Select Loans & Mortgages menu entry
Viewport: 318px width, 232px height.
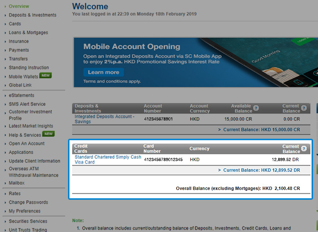[x=28, y=33]
